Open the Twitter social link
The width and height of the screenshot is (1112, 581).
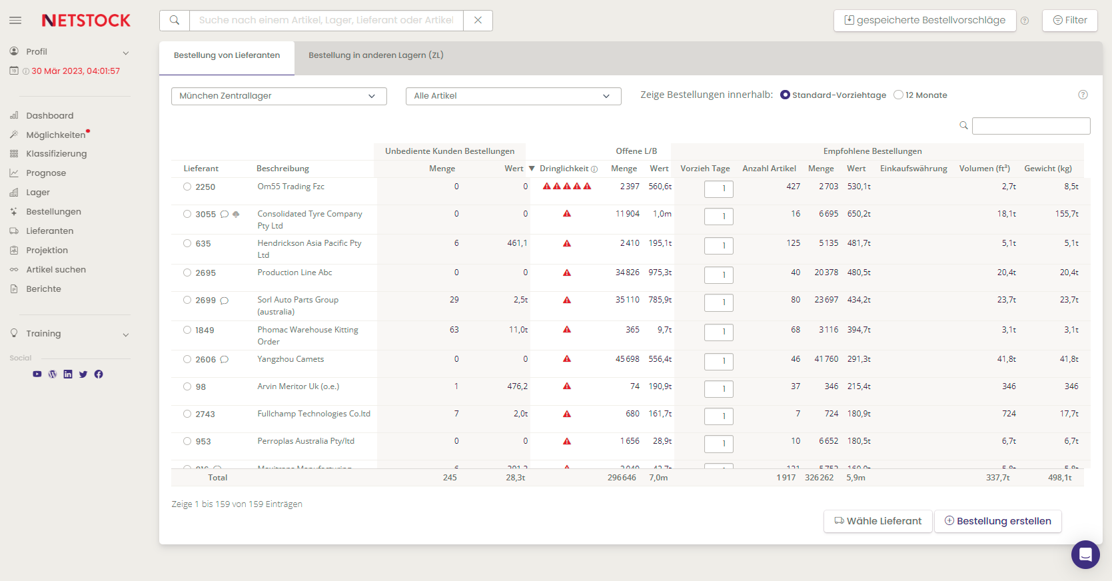(83, 374)
